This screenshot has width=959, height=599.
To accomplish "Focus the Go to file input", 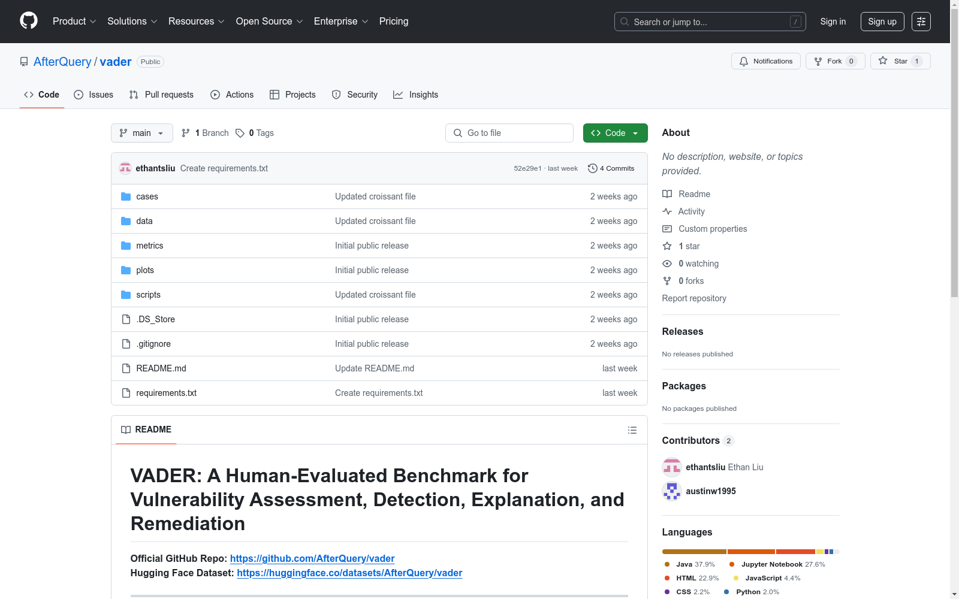I will 509,133.
